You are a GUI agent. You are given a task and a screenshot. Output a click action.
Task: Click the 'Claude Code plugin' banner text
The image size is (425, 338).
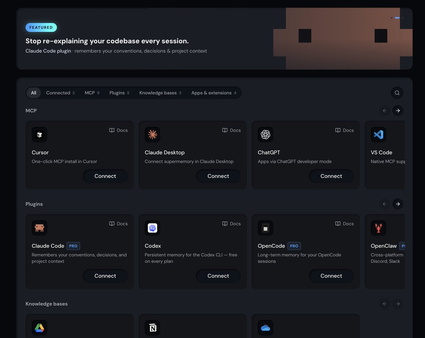click(x=48, y=51)
